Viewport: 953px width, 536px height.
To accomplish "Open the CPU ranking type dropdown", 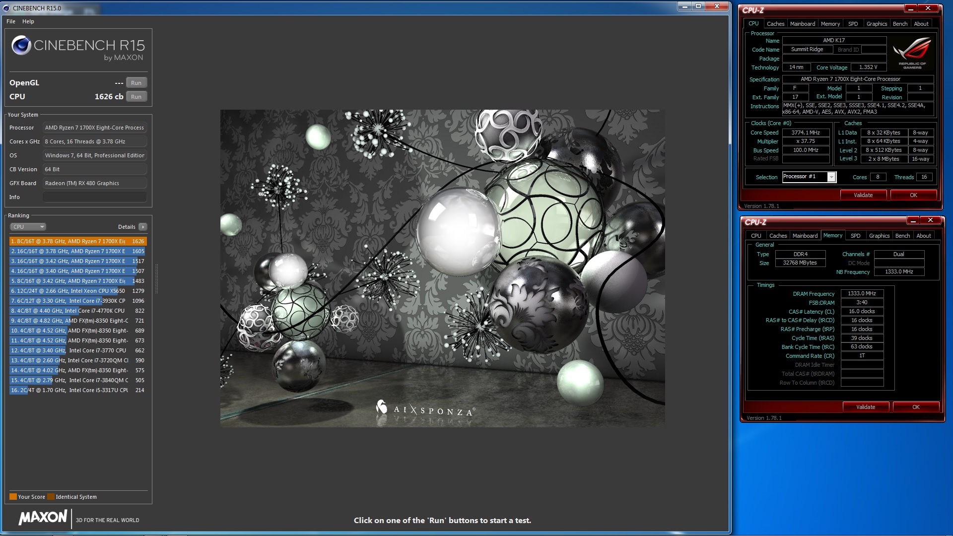I will pos(28,227).
